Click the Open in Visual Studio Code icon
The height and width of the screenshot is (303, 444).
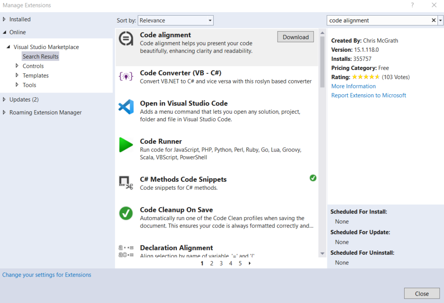126,107
